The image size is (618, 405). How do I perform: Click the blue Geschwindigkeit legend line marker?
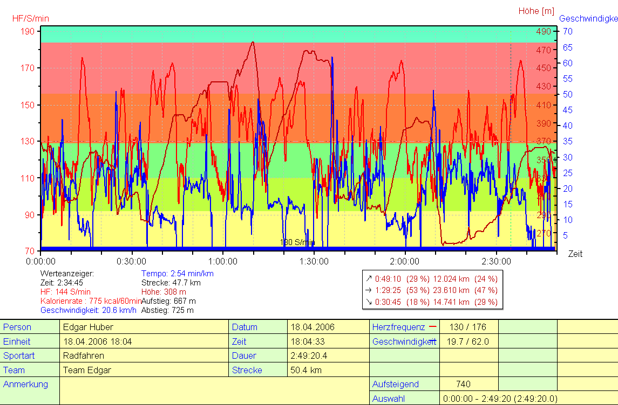[x=432, y=341]
